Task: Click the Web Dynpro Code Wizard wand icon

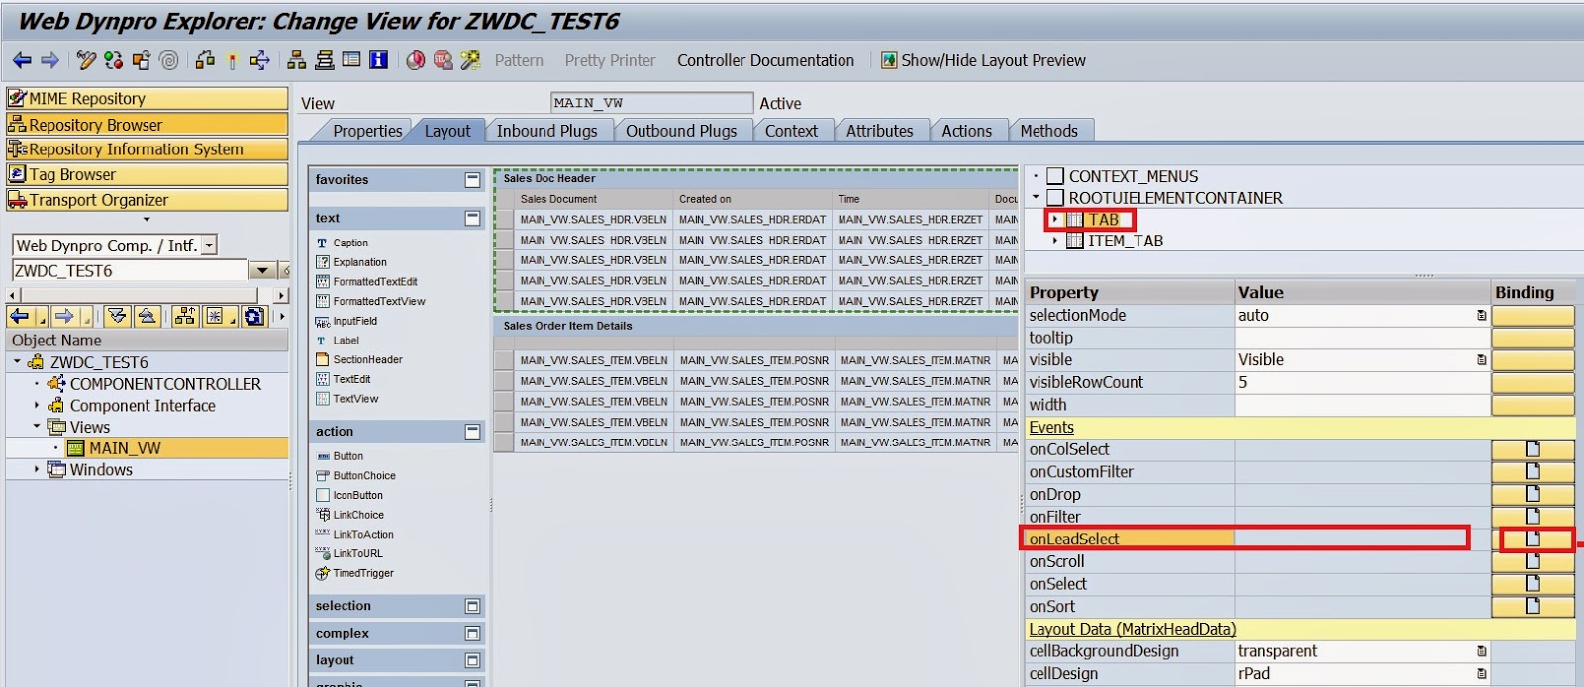Action: pos(471,61)
